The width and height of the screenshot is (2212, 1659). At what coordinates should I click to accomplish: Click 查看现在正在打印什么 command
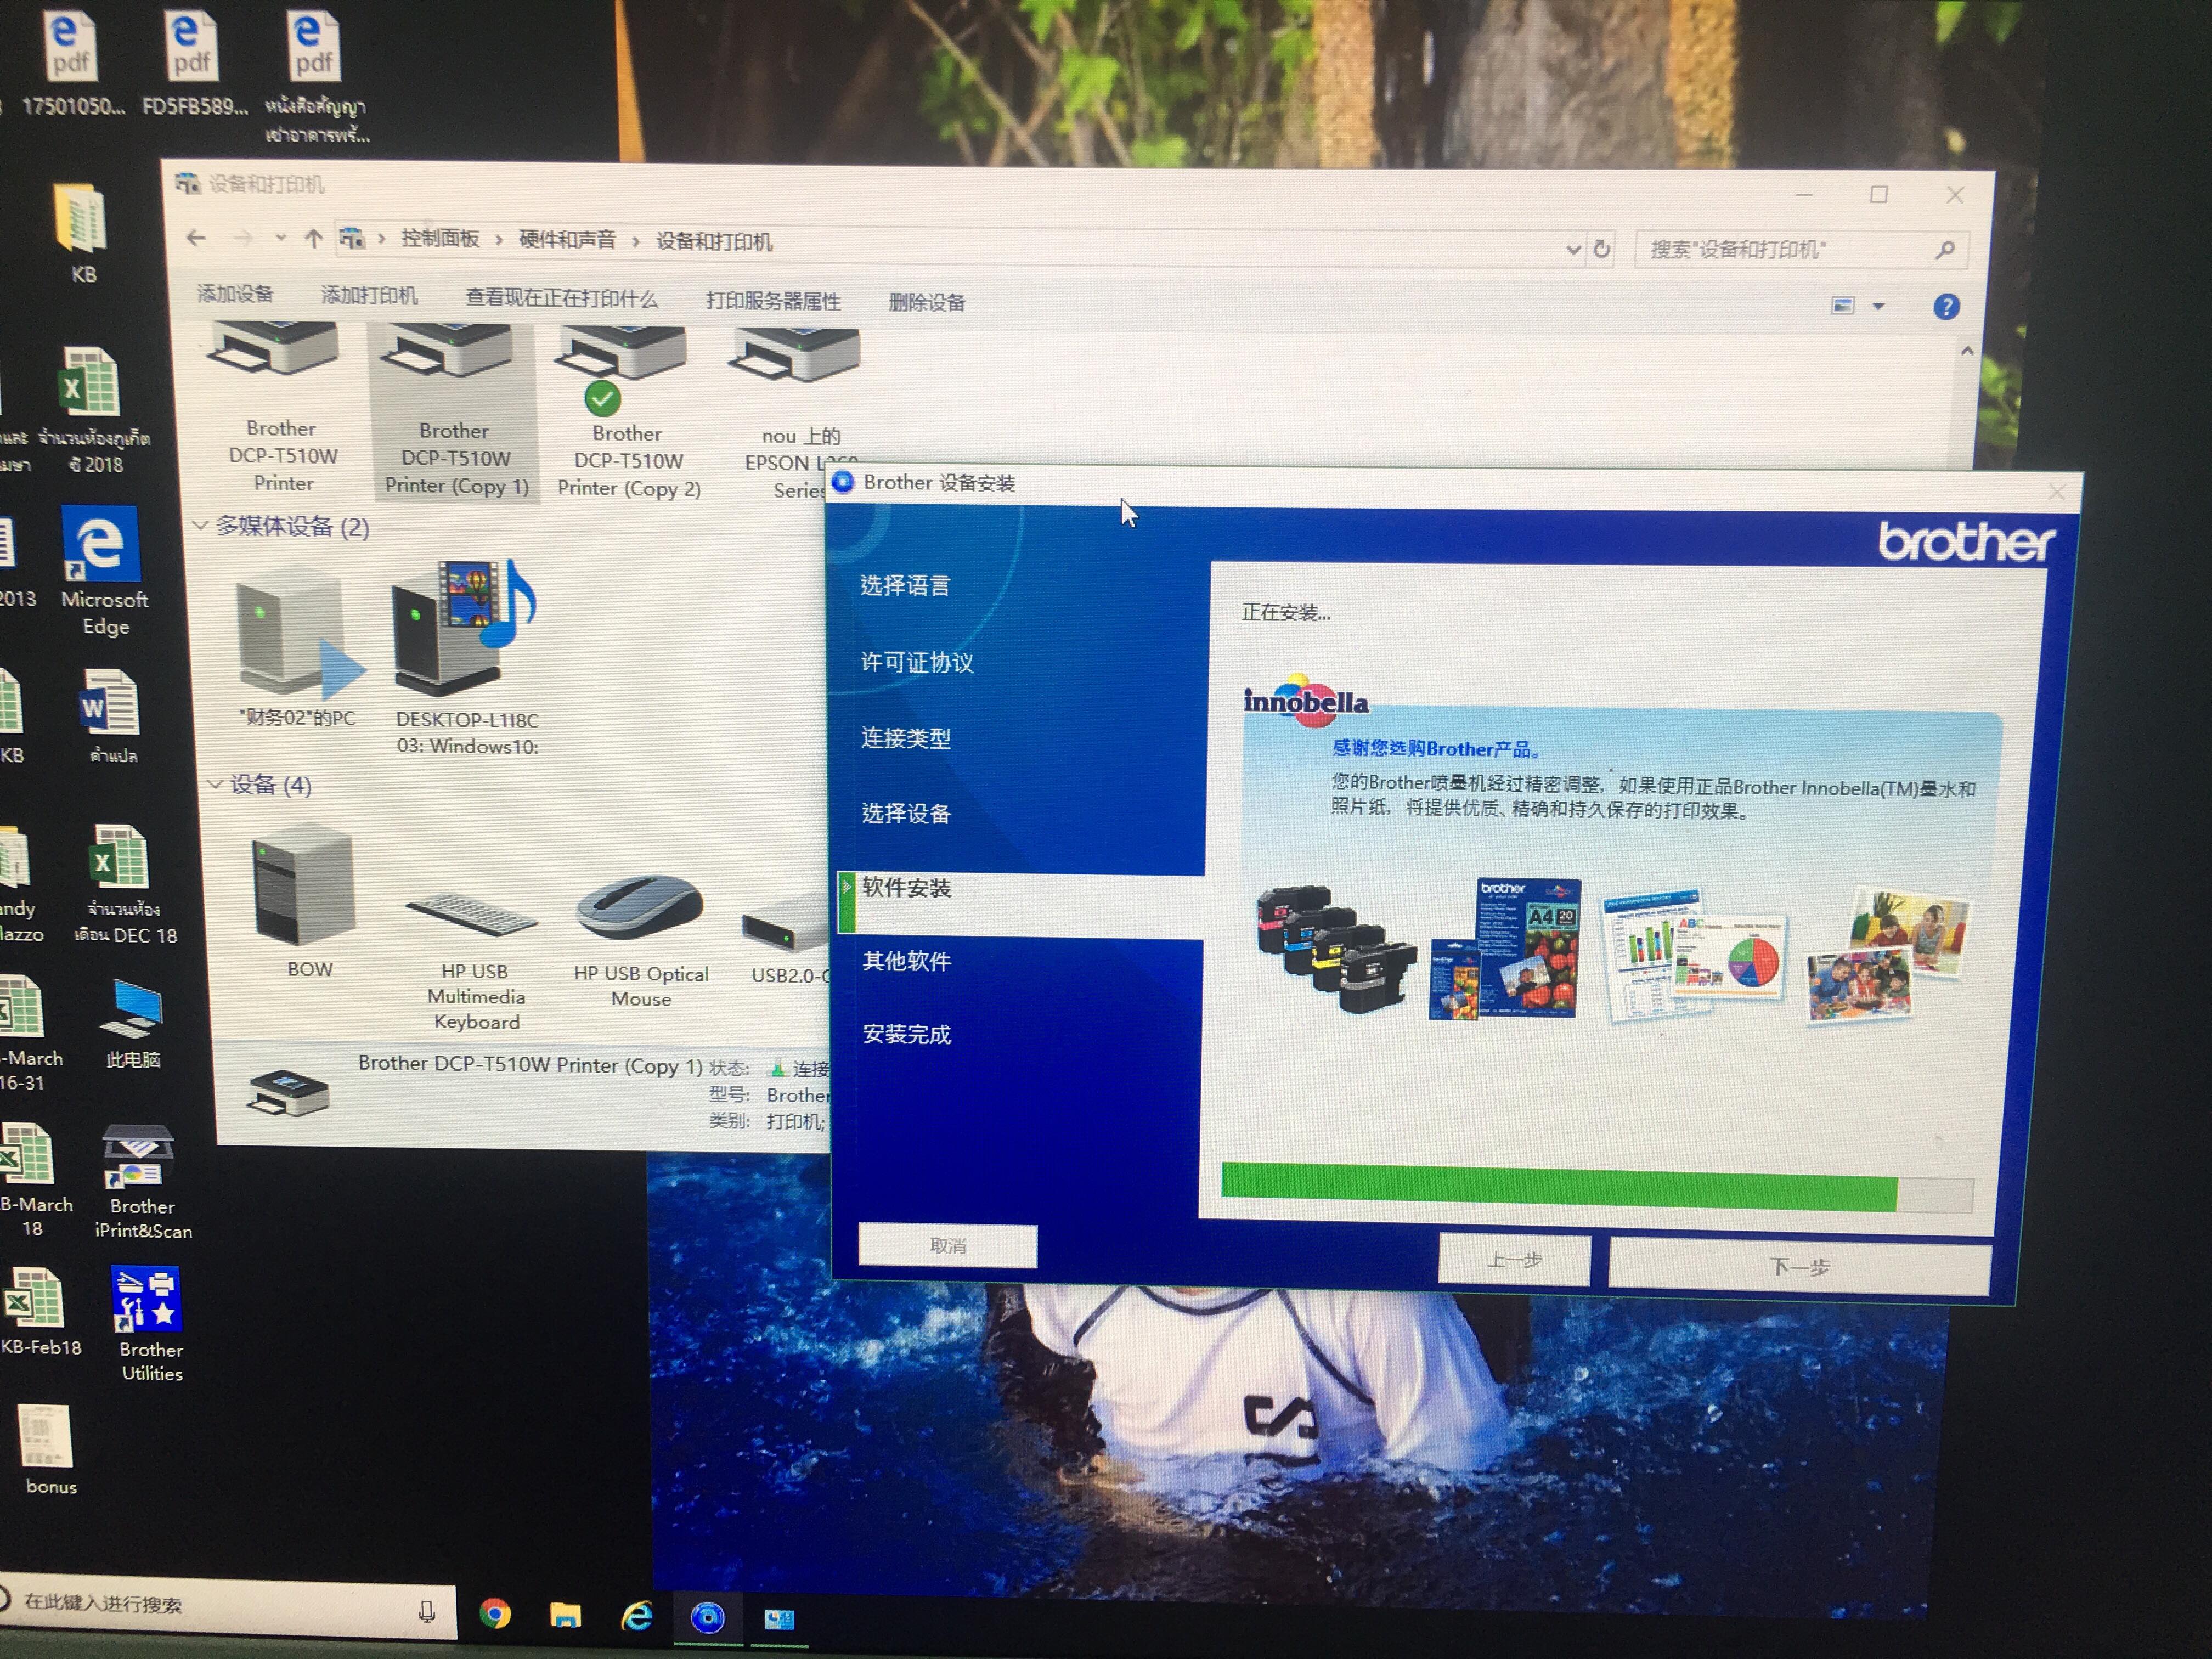pos(561,298)
